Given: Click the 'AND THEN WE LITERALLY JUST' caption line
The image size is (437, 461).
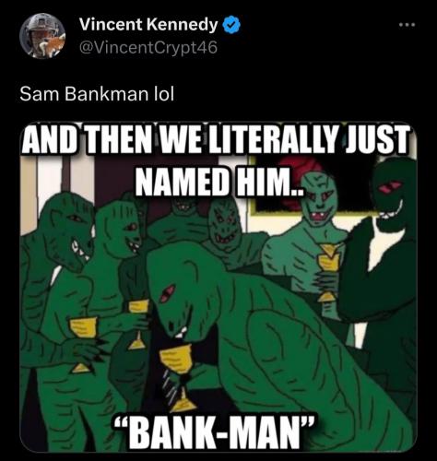Looking at the screenshot, I should 217,139.
